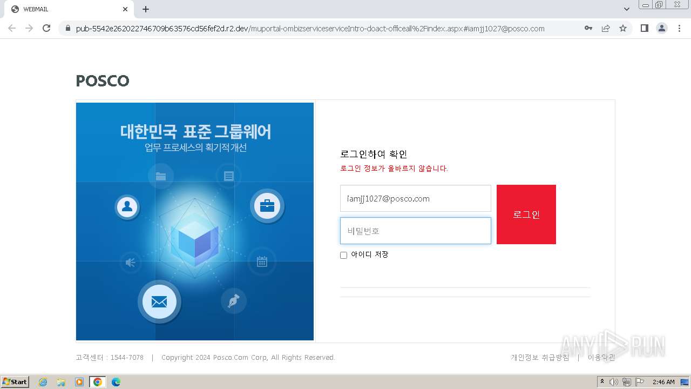Click the 2:46 AM clock
Viewport: 691px width, 389px height.
(x=663, y=382)
